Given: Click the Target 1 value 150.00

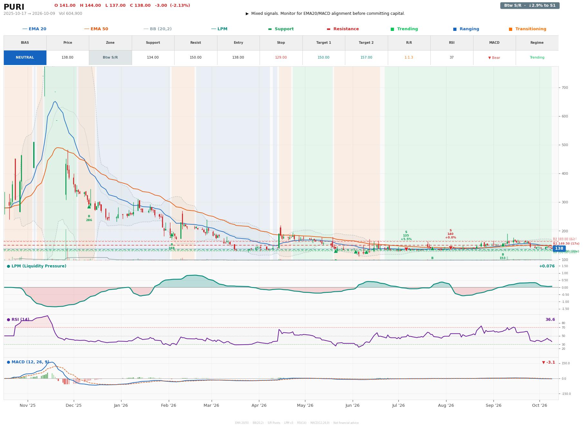Looking at the screenshot, I should tap(324, 58).
